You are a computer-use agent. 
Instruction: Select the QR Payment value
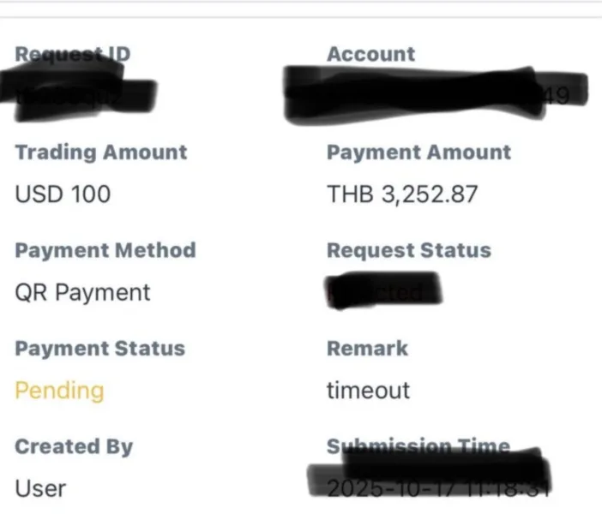82,293
